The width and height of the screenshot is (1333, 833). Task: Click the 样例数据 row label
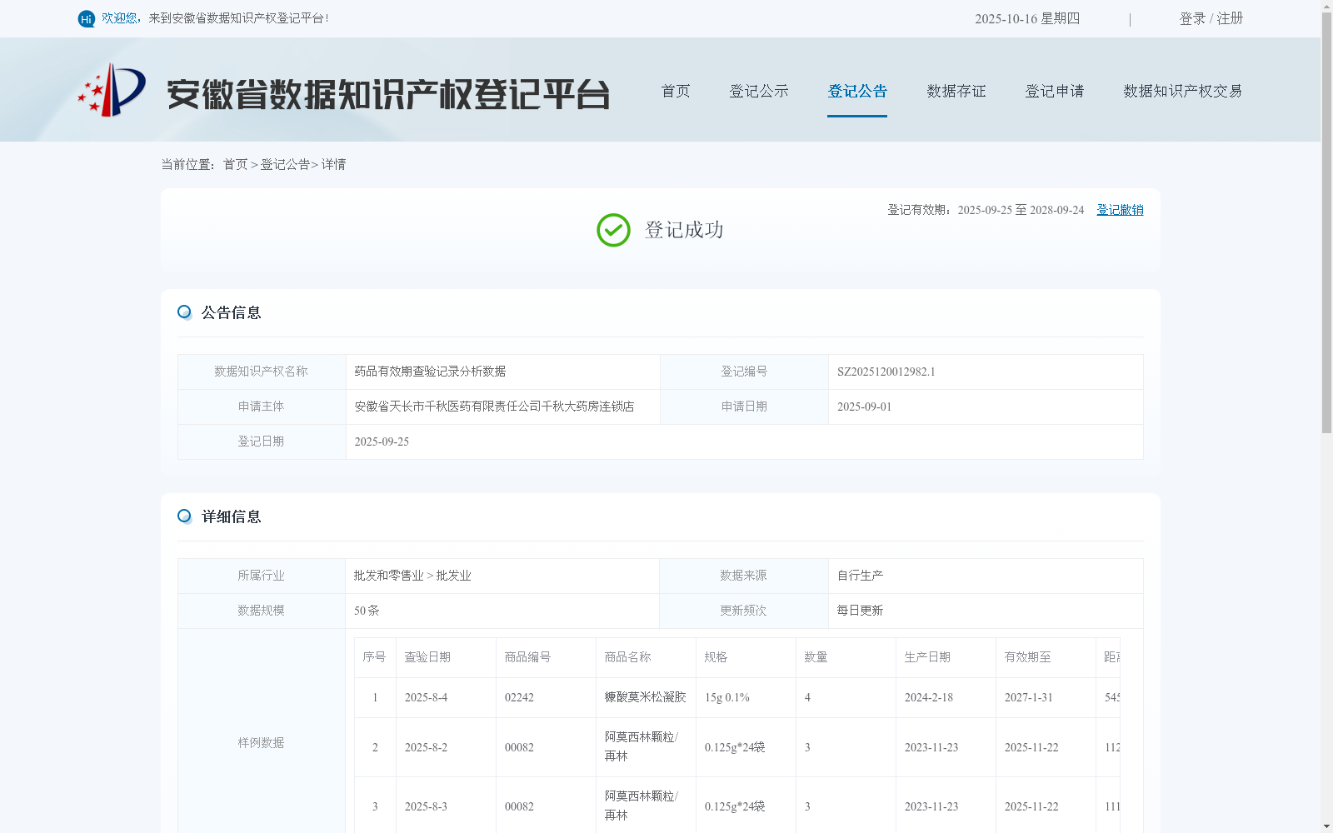(261, 742)
